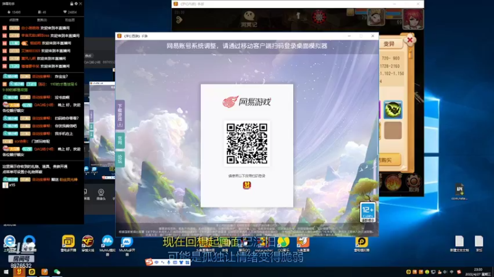Click the QR code in NetEase login dialog

(246, 143)
